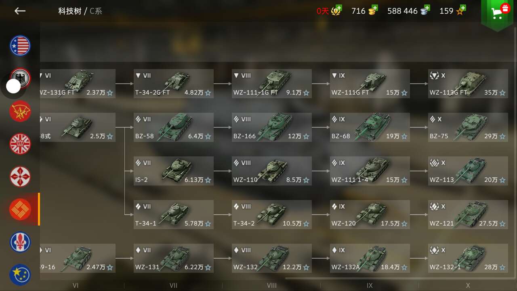Open the WZ-132A light tank card
517x291 pixels.
click(x=370, y=258)
